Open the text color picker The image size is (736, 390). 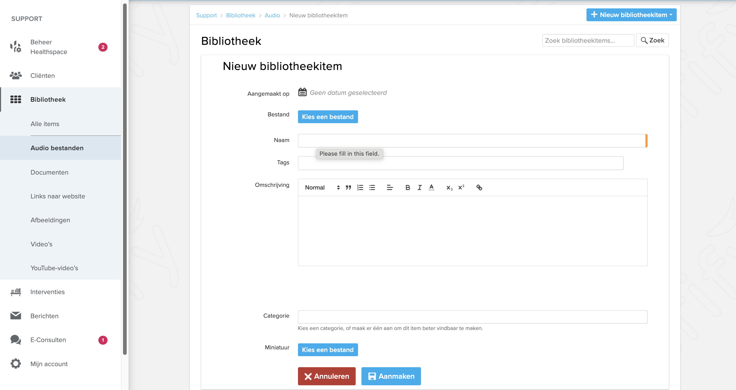pos(431,188)
